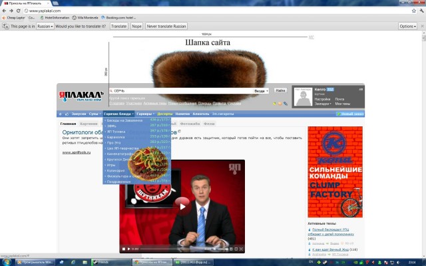The height and width of the screenshot is (266, 426).
Task: Click the browser address bar
Action: (x=216, y=11)
